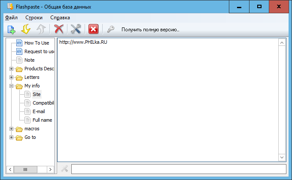
Task: Expand the macros folder node
Action: click(11, 129)
